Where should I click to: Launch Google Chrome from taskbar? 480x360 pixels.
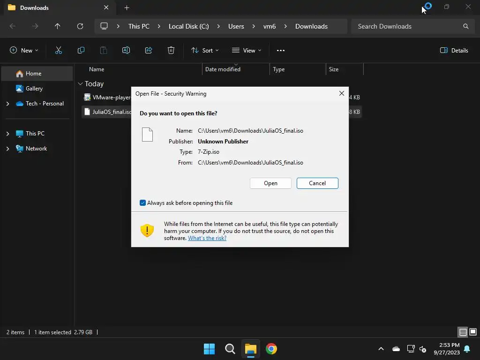click(271, 349)
